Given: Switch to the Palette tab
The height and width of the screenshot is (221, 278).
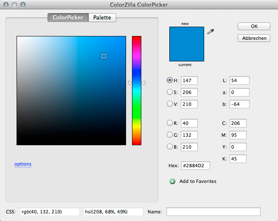Looking at the screenshot, I should click(102, 18).
